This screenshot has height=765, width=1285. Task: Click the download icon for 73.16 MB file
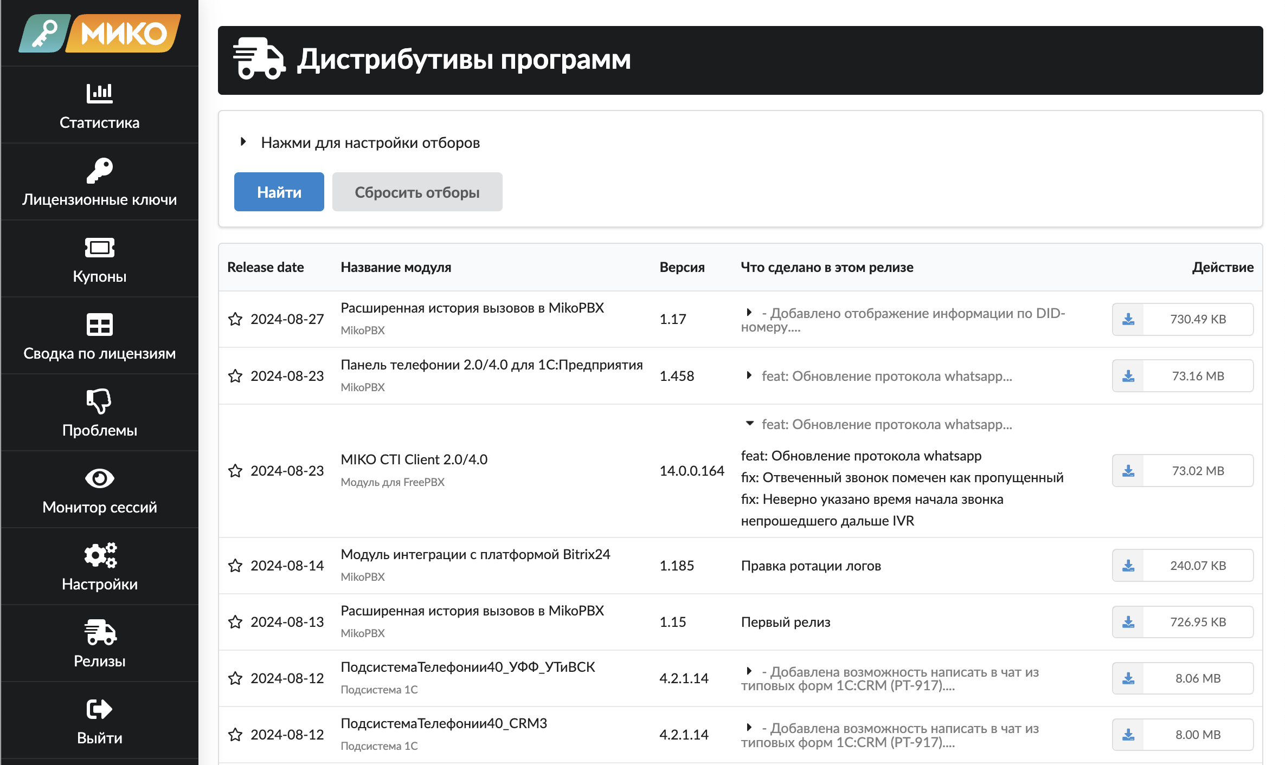(1128, 376)
